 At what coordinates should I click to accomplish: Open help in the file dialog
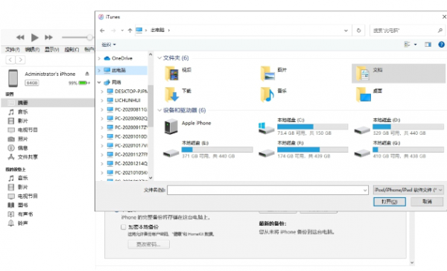coord(441,45)
